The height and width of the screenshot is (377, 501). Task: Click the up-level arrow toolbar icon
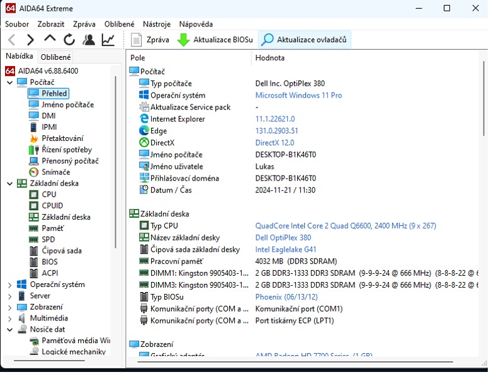point(50,39)
